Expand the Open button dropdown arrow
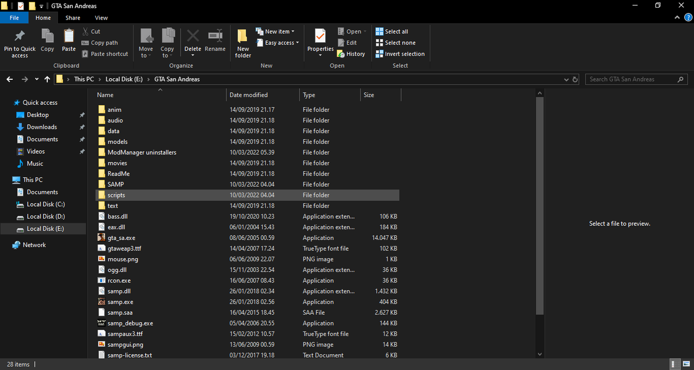Screen dimensions: 694x370 (x=365, y=31)
